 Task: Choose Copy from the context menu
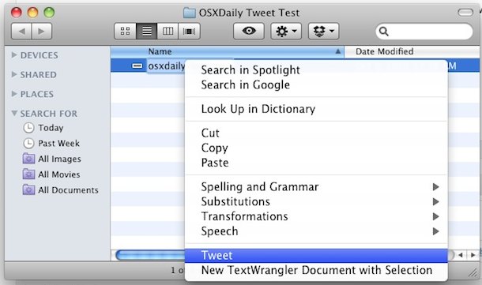point(316,148)
